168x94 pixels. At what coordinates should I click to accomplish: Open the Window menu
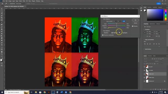coord(38,1)
